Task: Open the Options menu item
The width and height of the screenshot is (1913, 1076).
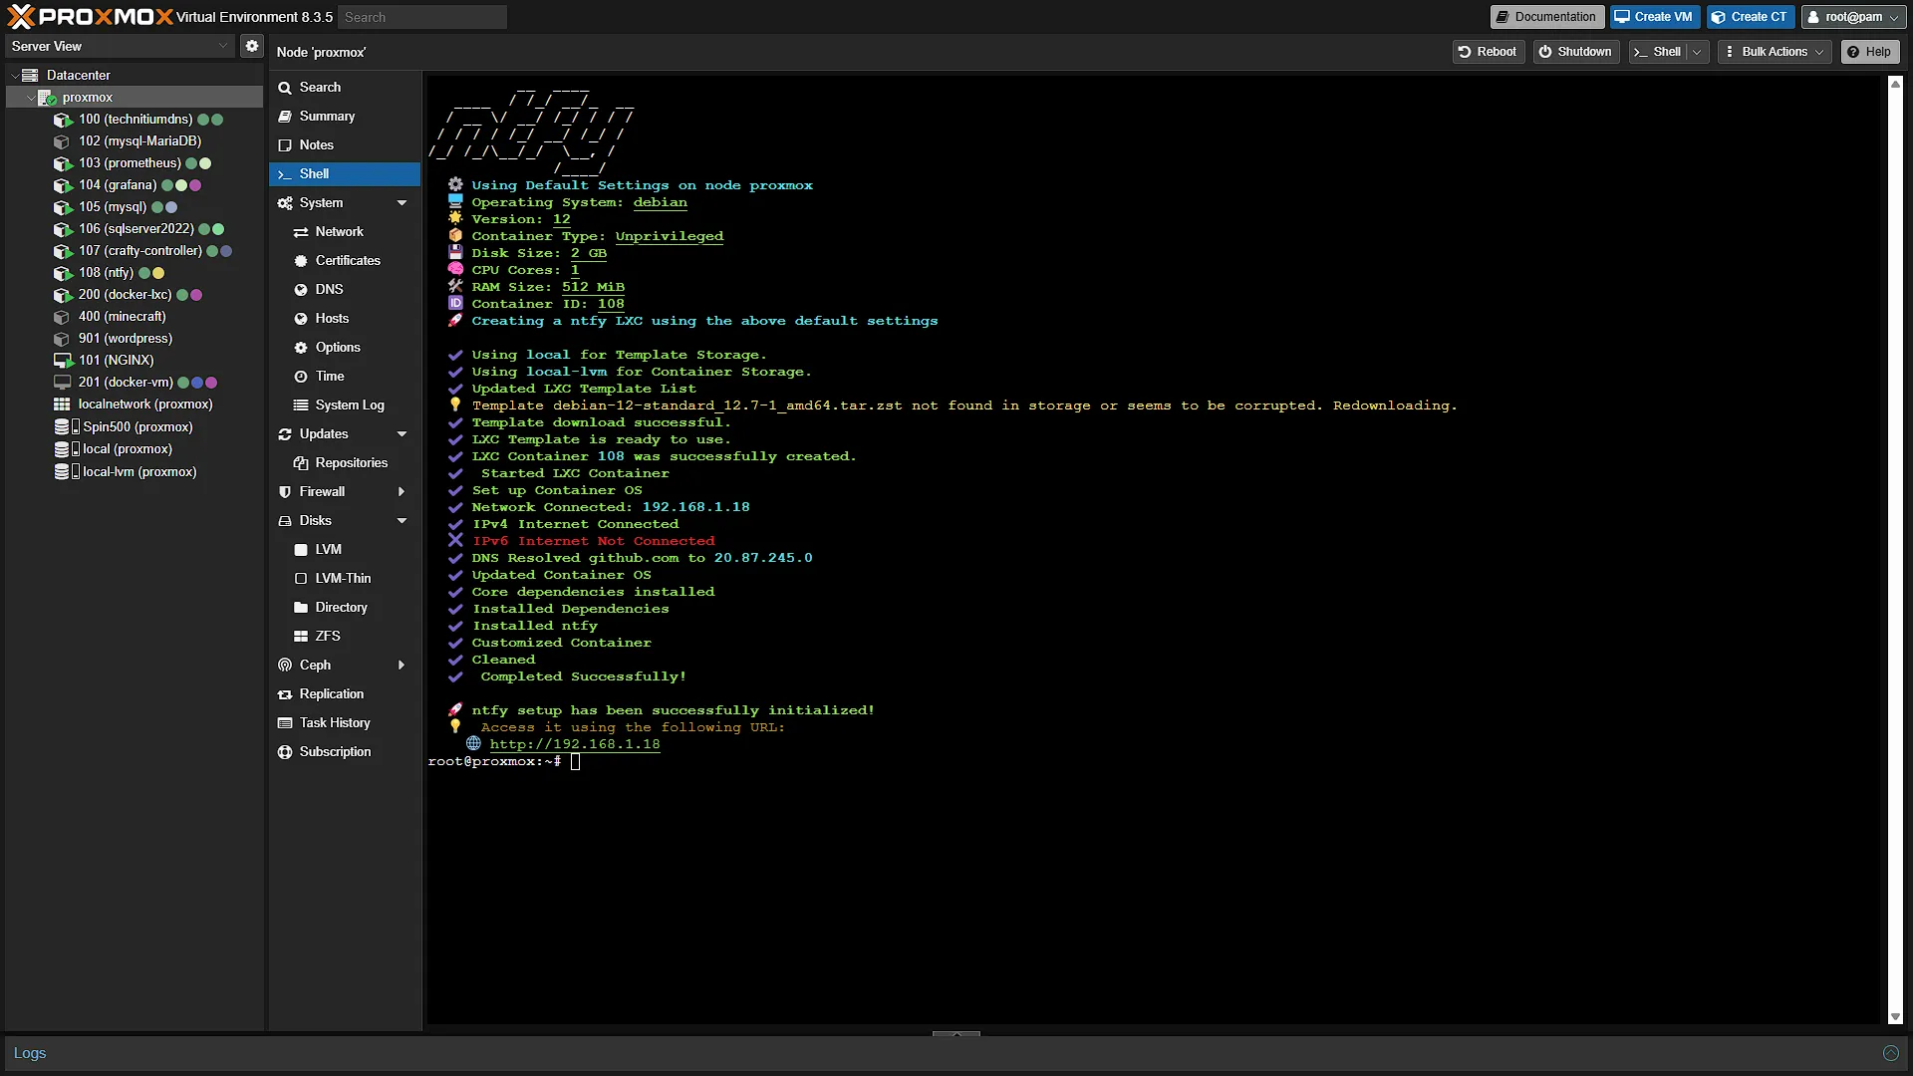Action: pyautogui.click(x=345, y=348)
